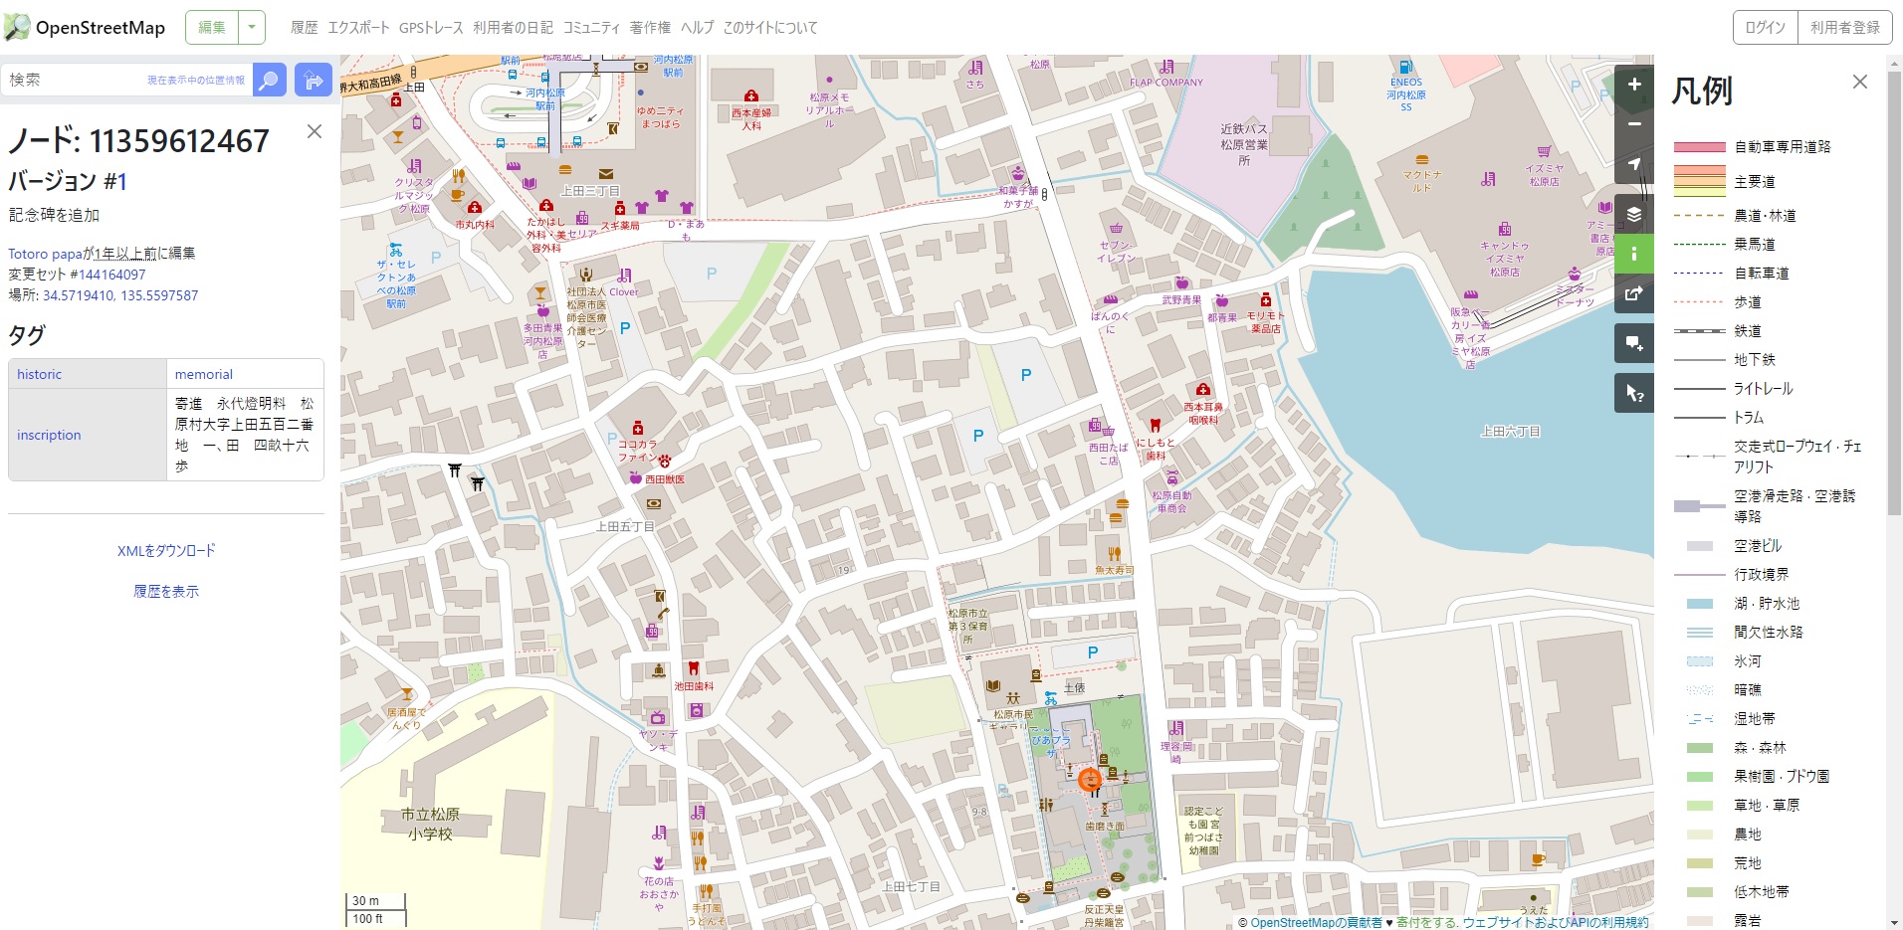Zoom in on the map
Viewport: 1903px width, 930px height.
pos(1633,85)
